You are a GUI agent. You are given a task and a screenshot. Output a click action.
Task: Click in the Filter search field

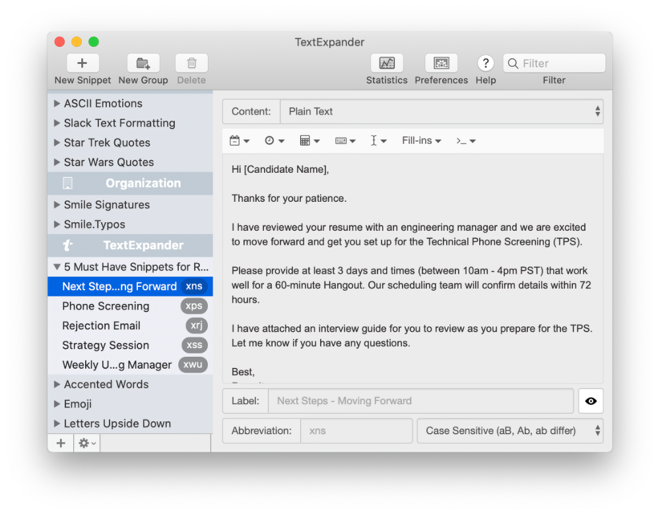coord(561,63)
